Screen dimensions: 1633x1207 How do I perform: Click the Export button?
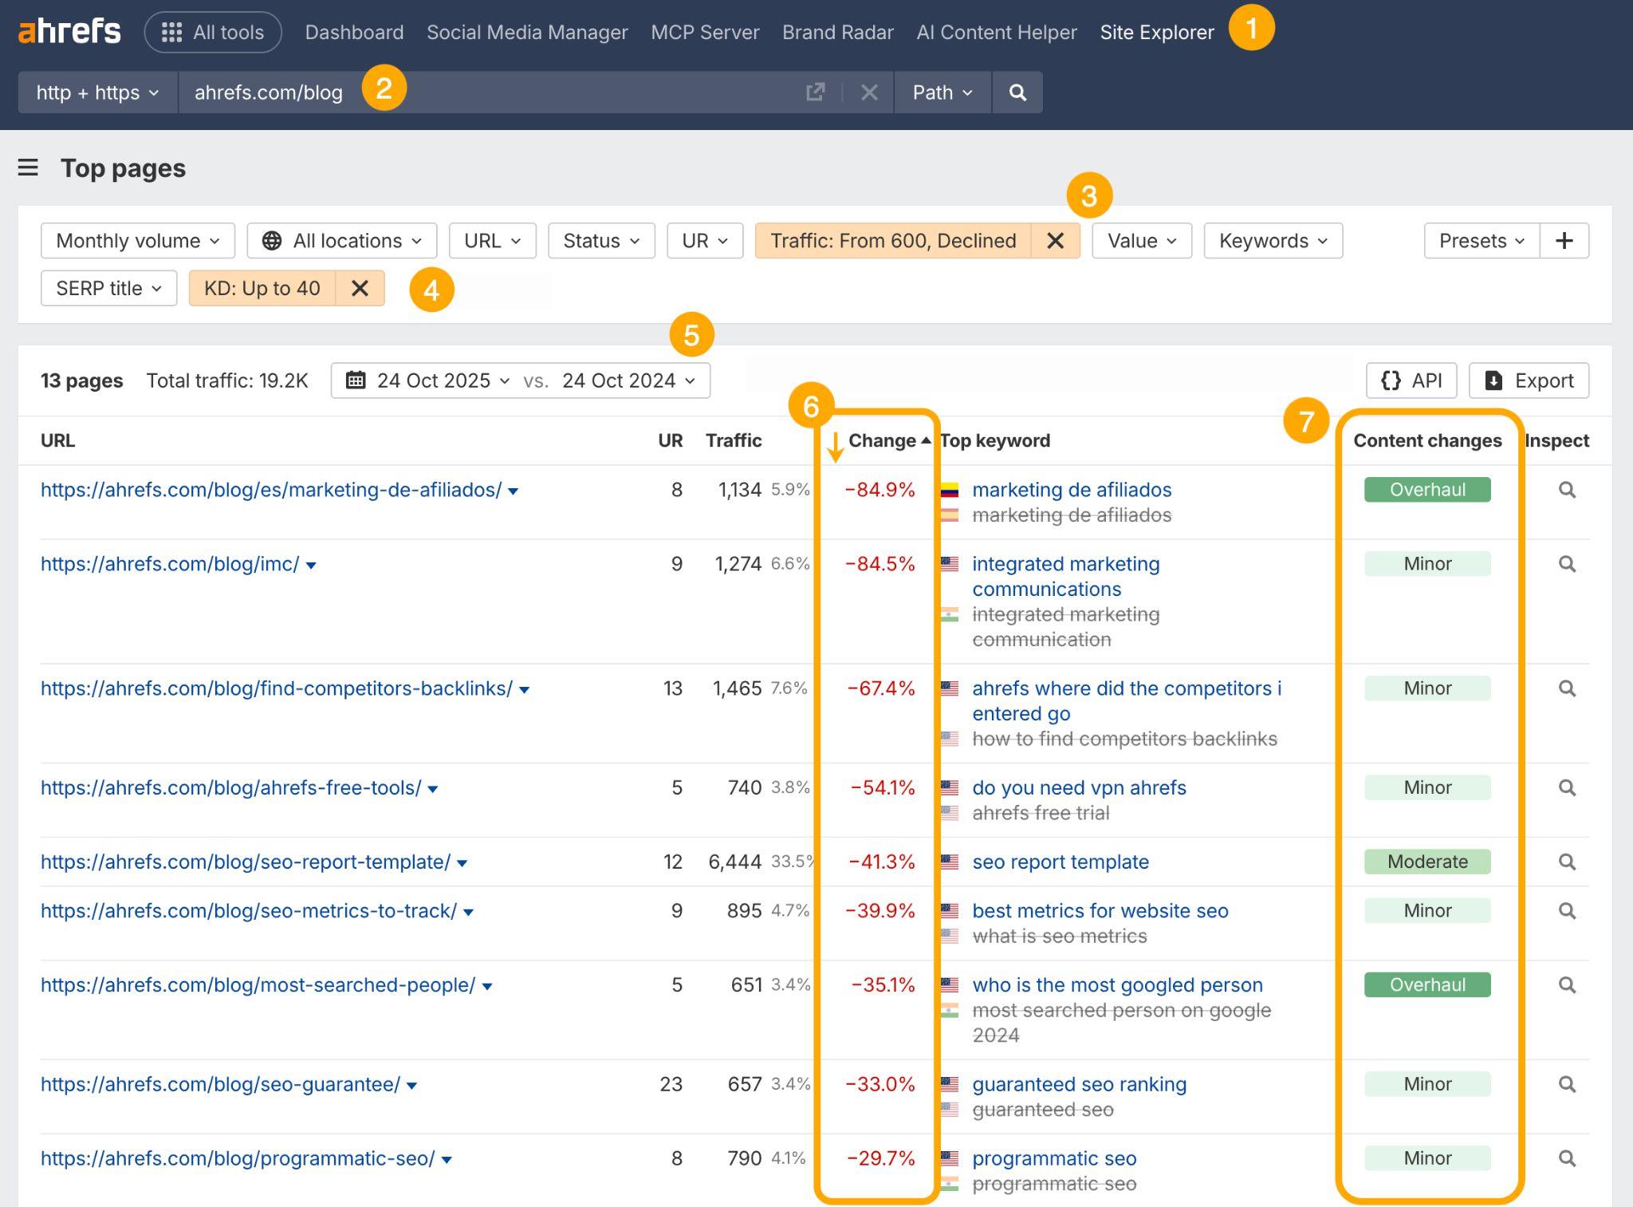tap(1528, 381)
